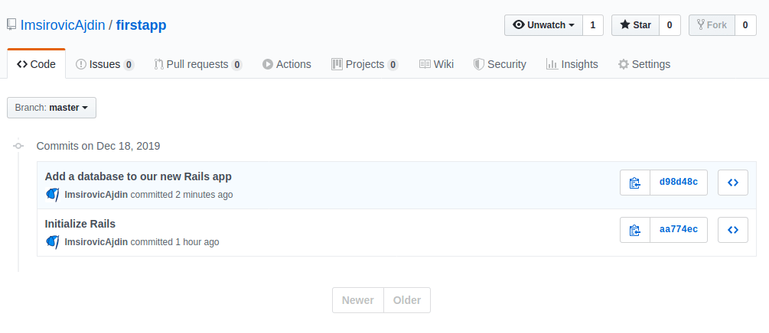Star the firstapp repository
The image size is (769, 333).
635,25
